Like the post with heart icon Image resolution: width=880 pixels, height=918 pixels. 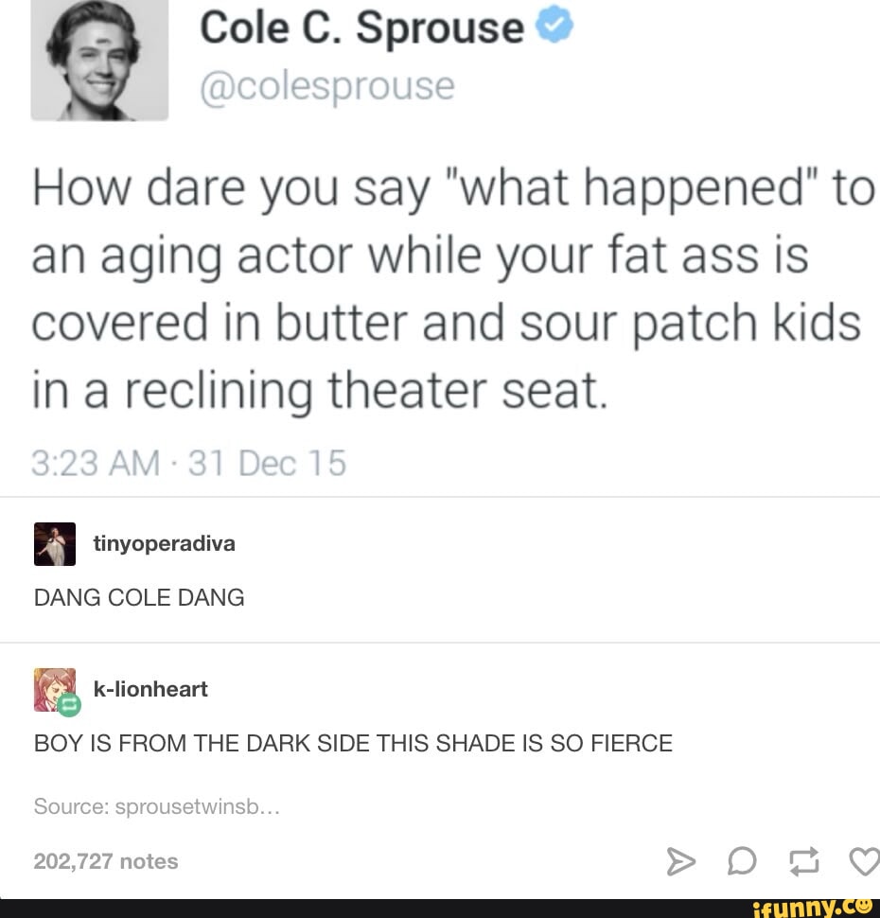tap(865, 862)
